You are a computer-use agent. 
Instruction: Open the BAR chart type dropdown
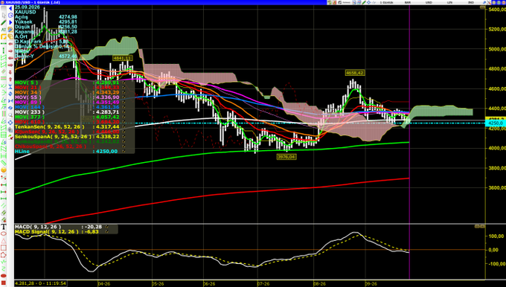[x=407, y=2]
